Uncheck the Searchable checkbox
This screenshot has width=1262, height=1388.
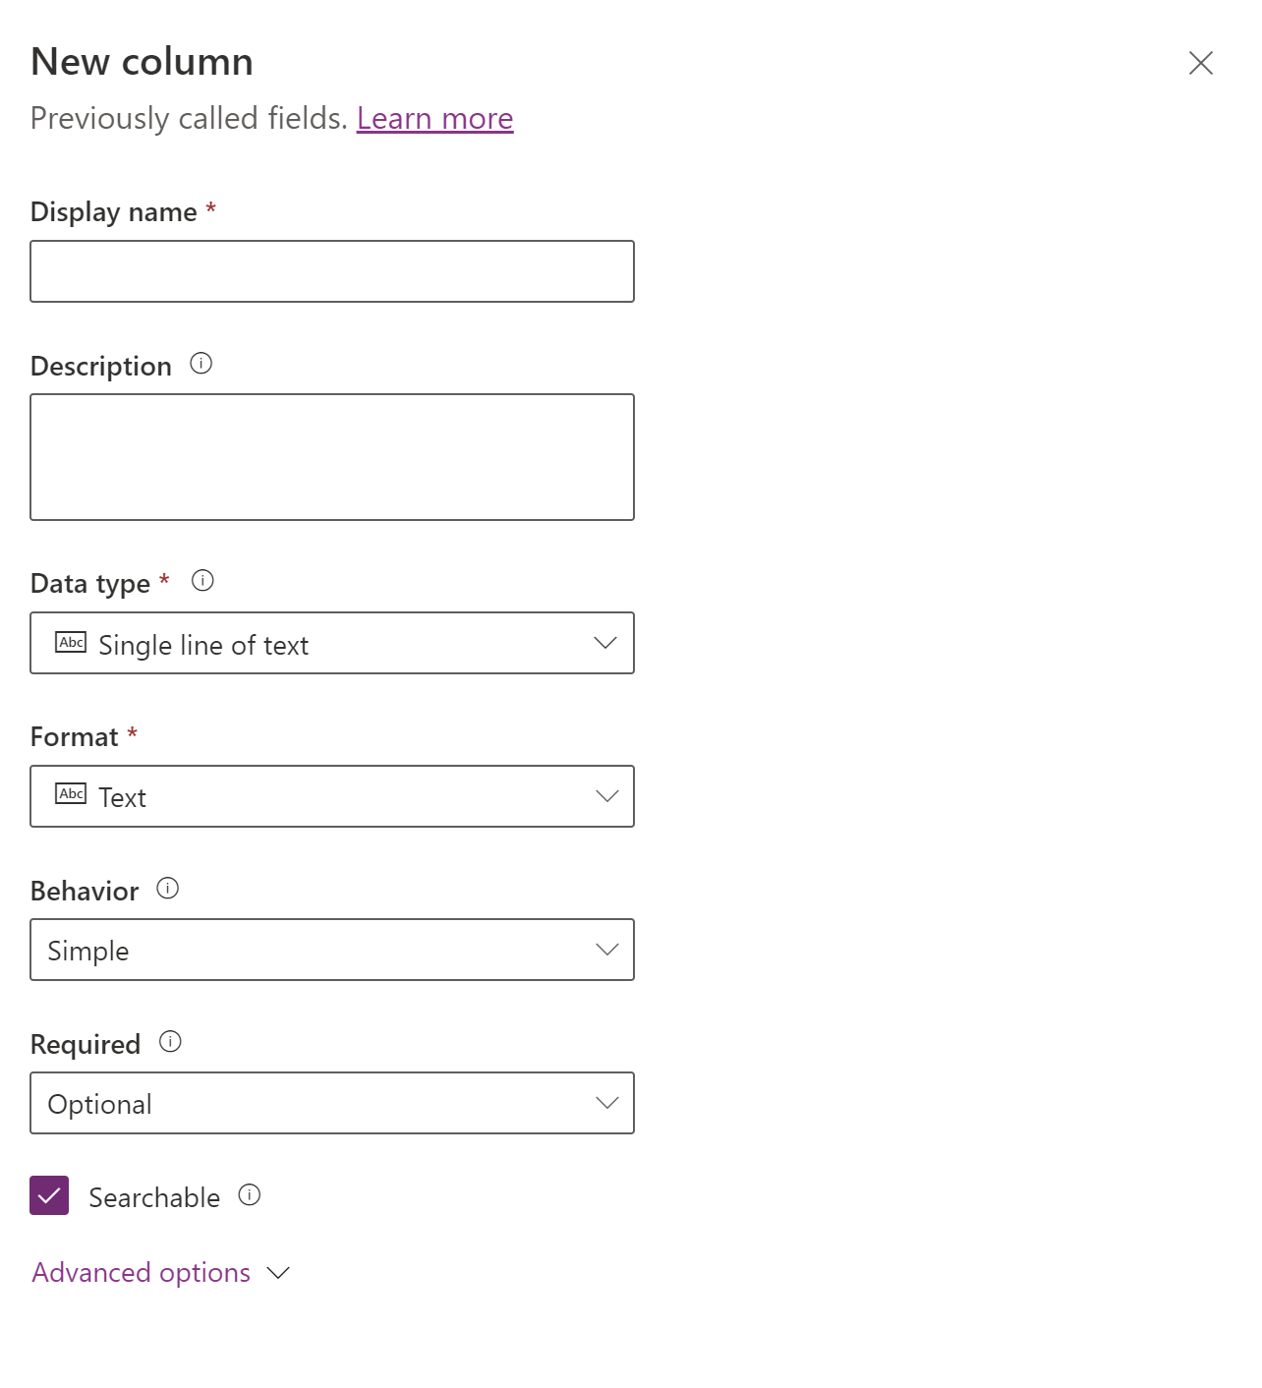coord(47,1197)
